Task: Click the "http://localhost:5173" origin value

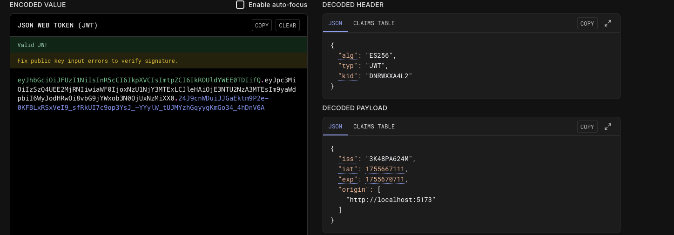Action: (391, 200)
